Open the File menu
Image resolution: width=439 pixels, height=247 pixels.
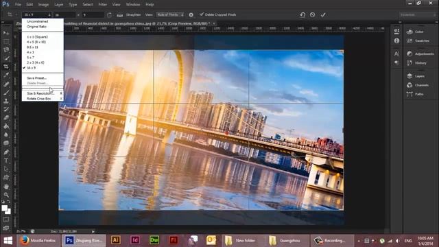[18, 5]
